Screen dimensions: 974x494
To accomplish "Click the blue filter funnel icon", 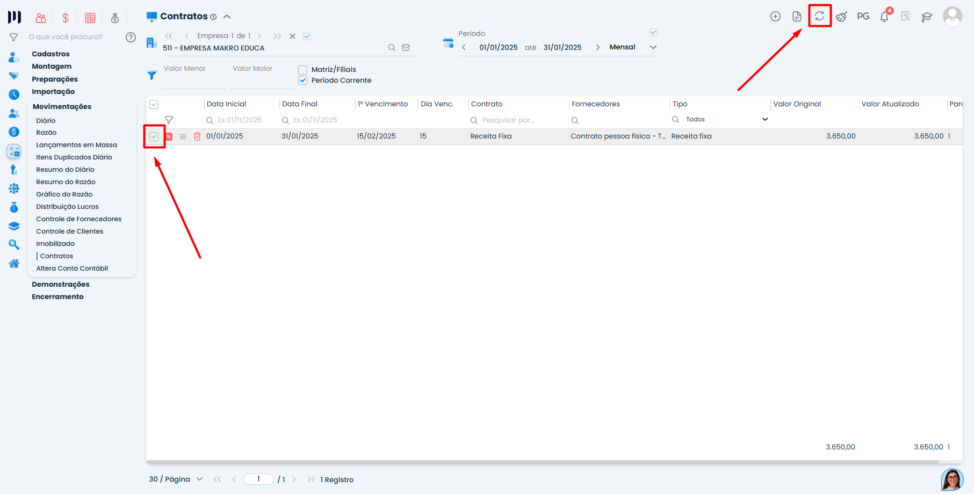I will tap(152, 75).
